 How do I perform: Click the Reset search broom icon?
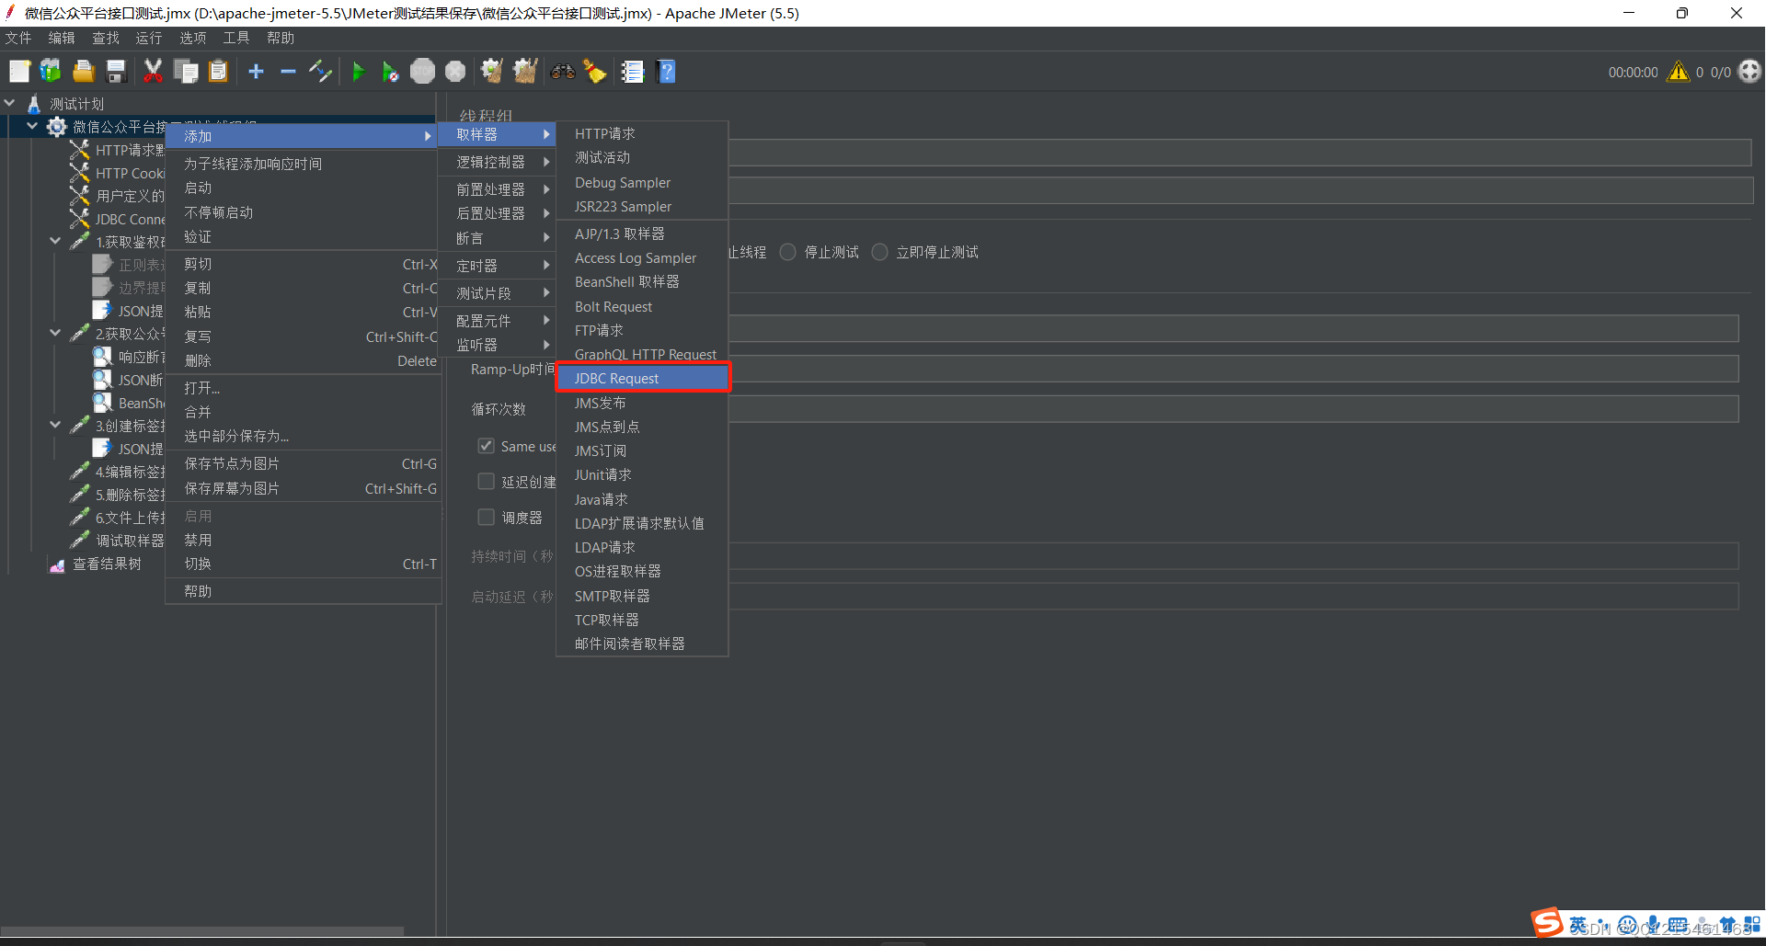pos(595,72)
